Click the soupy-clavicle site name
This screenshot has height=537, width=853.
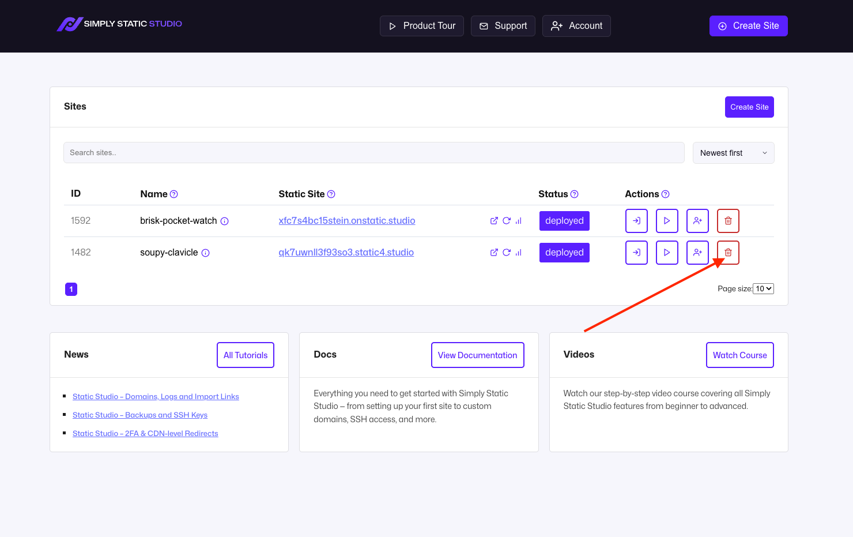tap(169, 253)
